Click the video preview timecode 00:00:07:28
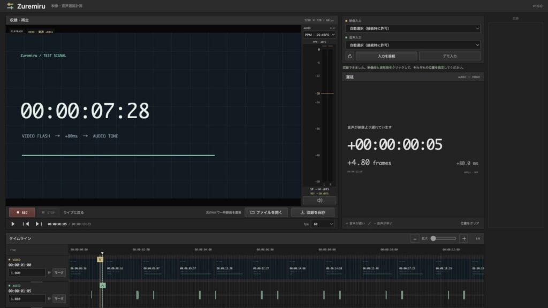 pyautogui.click(x=85, y=111)
